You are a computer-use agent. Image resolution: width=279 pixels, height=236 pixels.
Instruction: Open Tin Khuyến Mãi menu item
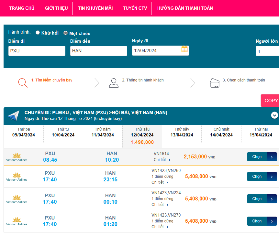pos(95,8)
